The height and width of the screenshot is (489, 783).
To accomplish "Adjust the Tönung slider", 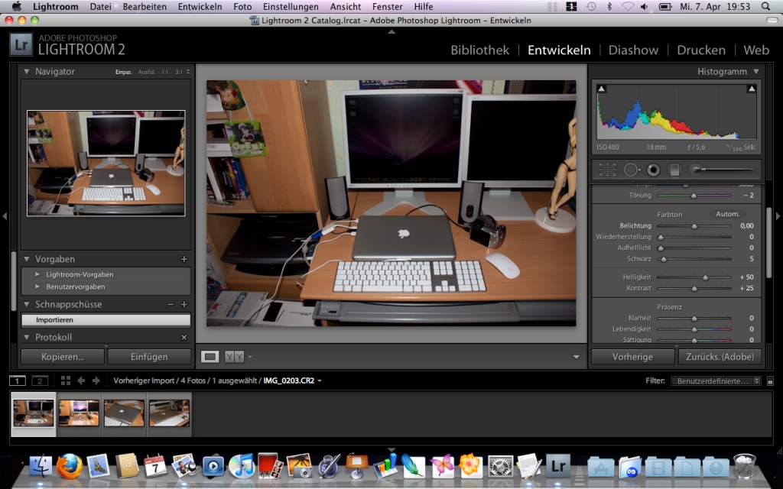I will [x=694, y=196].
